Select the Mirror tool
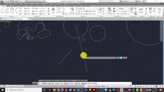The width and height of the screenshot is (164, 92). click(x=35, y=11)
